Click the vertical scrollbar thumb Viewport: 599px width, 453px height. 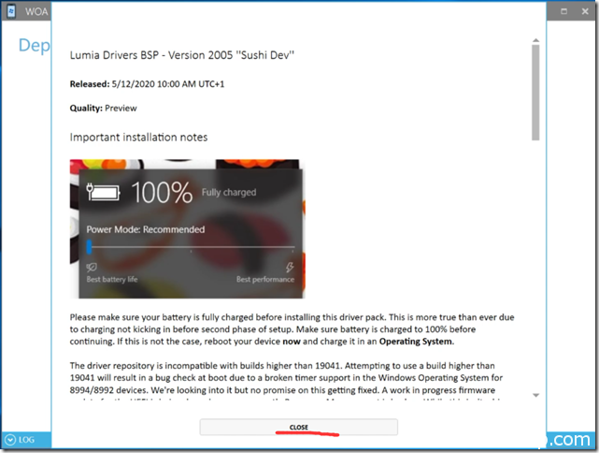coord(535,94)
